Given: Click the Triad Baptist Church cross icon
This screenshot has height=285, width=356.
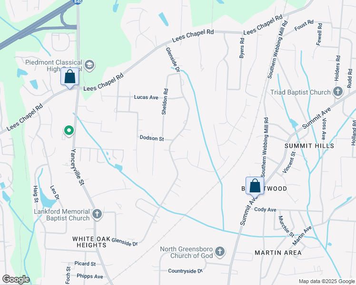Looking at the screenshot, I should coord(338,92).
